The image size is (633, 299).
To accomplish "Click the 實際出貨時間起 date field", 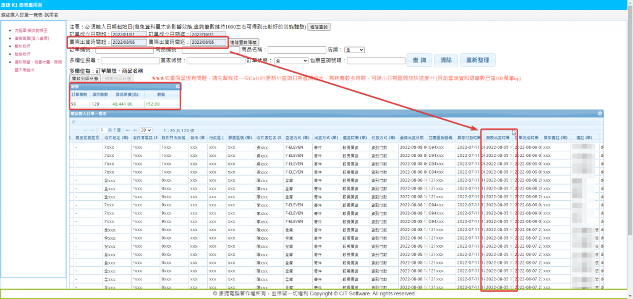I will [x=129, y=42].
